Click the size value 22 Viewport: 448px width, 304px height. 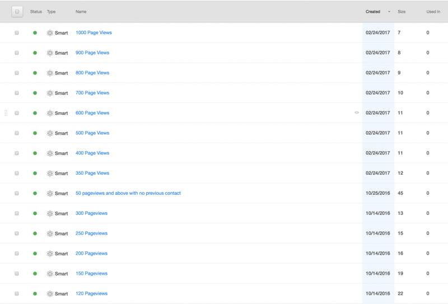pos(400,293)
